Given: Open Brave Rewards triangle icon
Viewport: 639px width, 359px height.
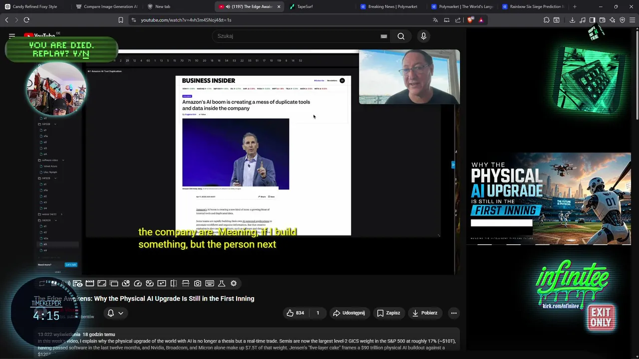Looking at the screenshot, I should (481, 20).
